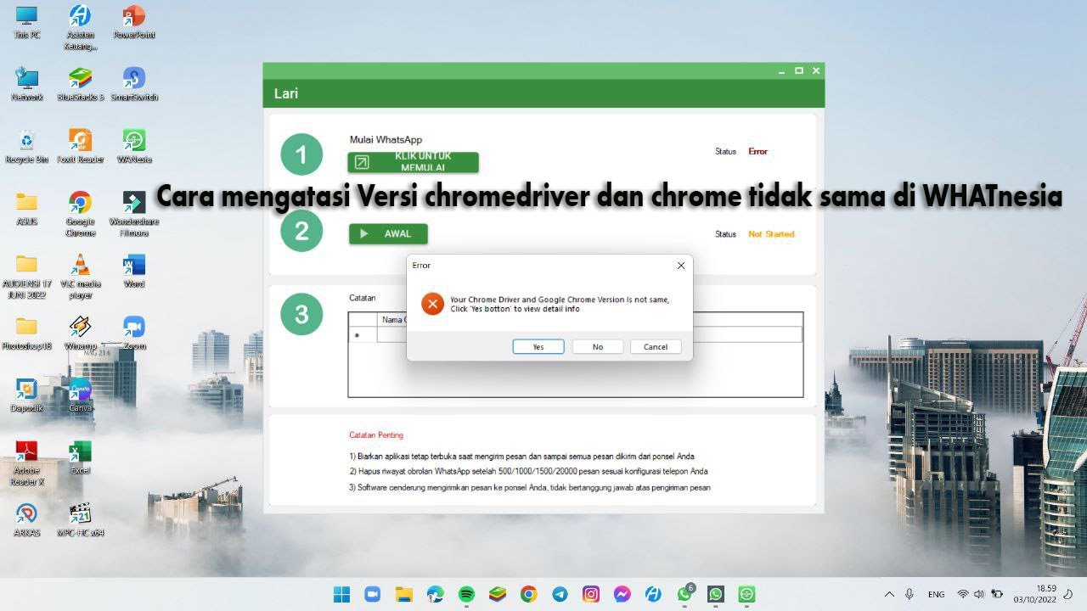Open Microsoft Edge from the taskbar
Viewport: 1087px width, 611px height.
point(435,594)
